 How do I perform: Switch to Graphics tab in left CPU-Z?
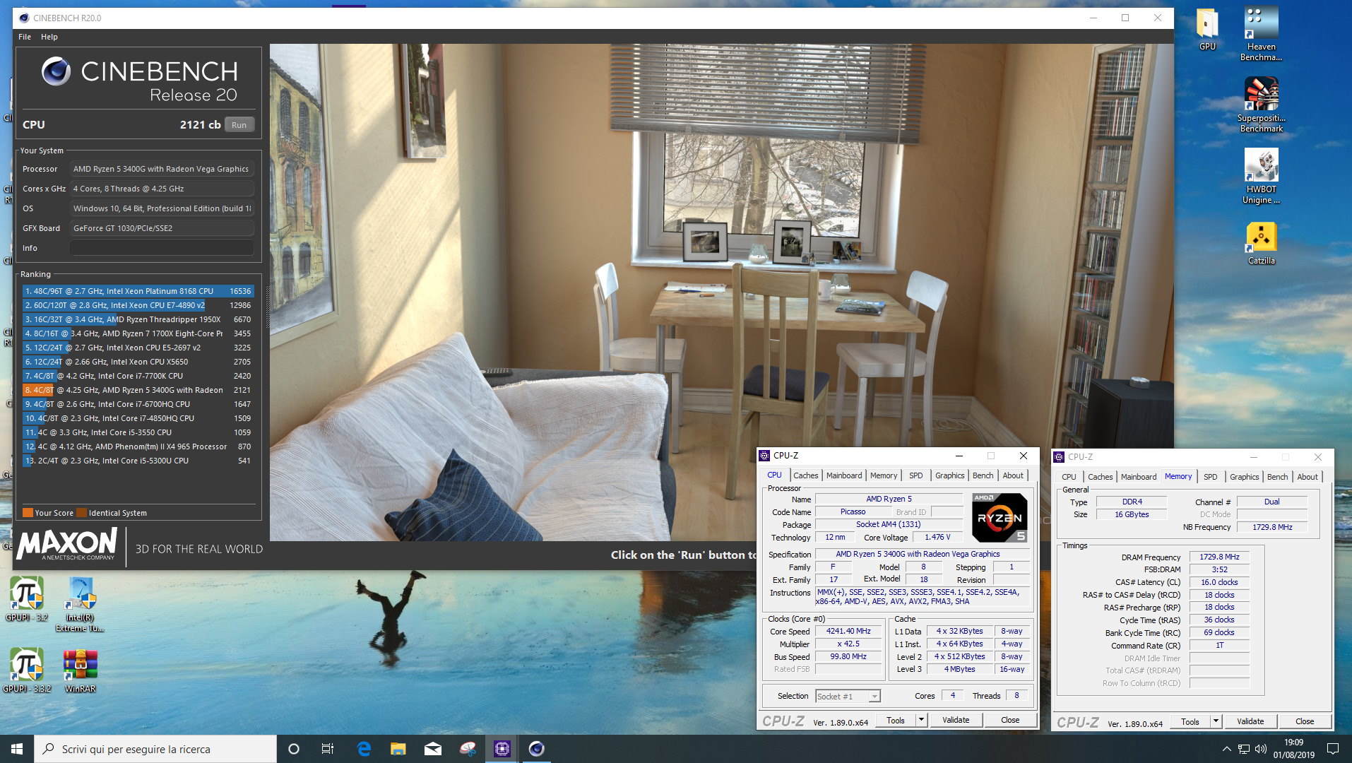(949, 475)
